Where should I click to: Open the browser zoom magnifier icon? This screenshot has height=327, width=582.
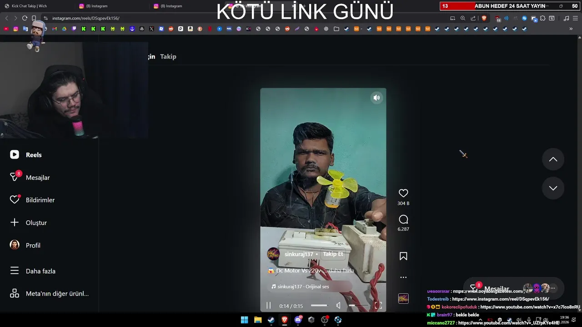[463, 18]
